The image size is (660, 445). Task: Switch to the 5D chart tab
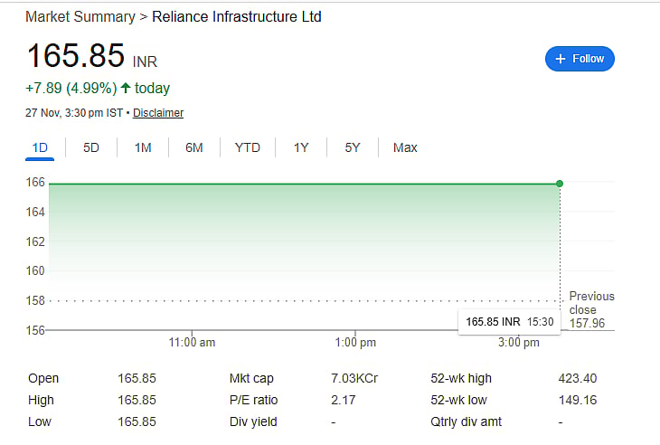pyautogui.click(x=91, y=147)
